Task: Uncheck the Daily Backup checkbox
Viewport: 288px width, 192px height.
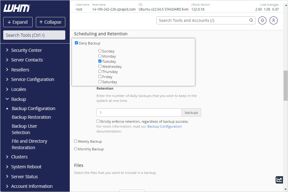Action: (76, 43)
